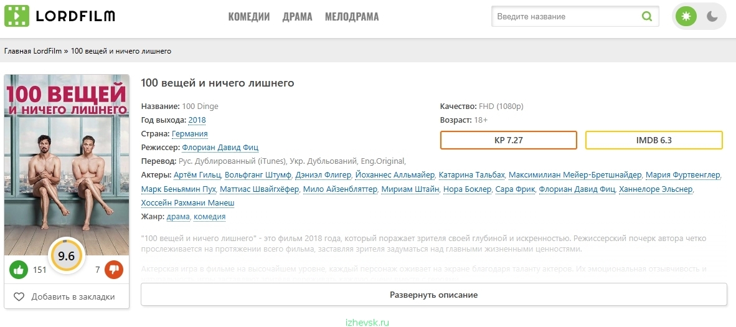
Task: Click the KP 7.27 rating button
Action: click(508, 140)
